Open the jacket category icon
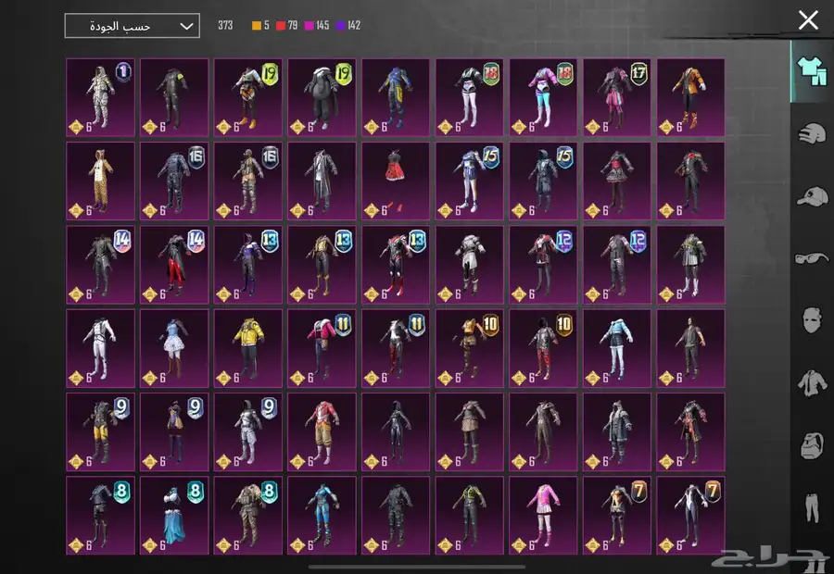834x574 pixels. coord(812,382)
